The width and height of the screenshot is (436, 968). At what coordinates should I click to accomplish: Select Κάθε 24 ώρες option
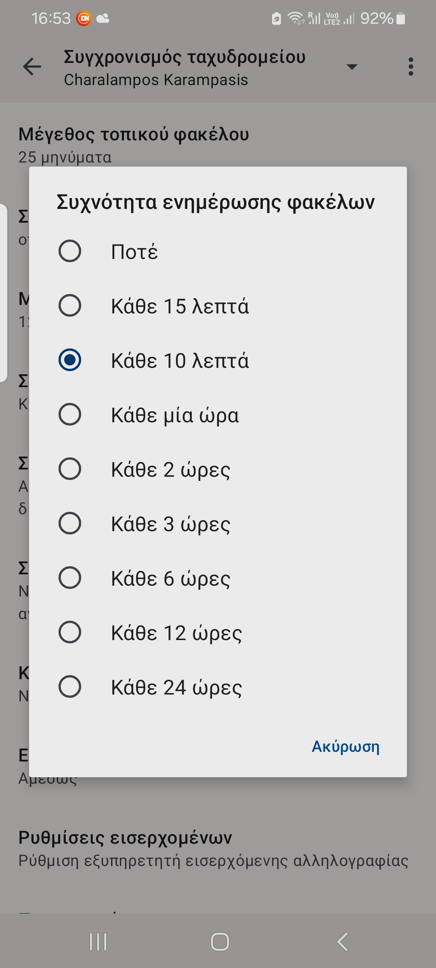pyautogui.click(x=218, y=687)
